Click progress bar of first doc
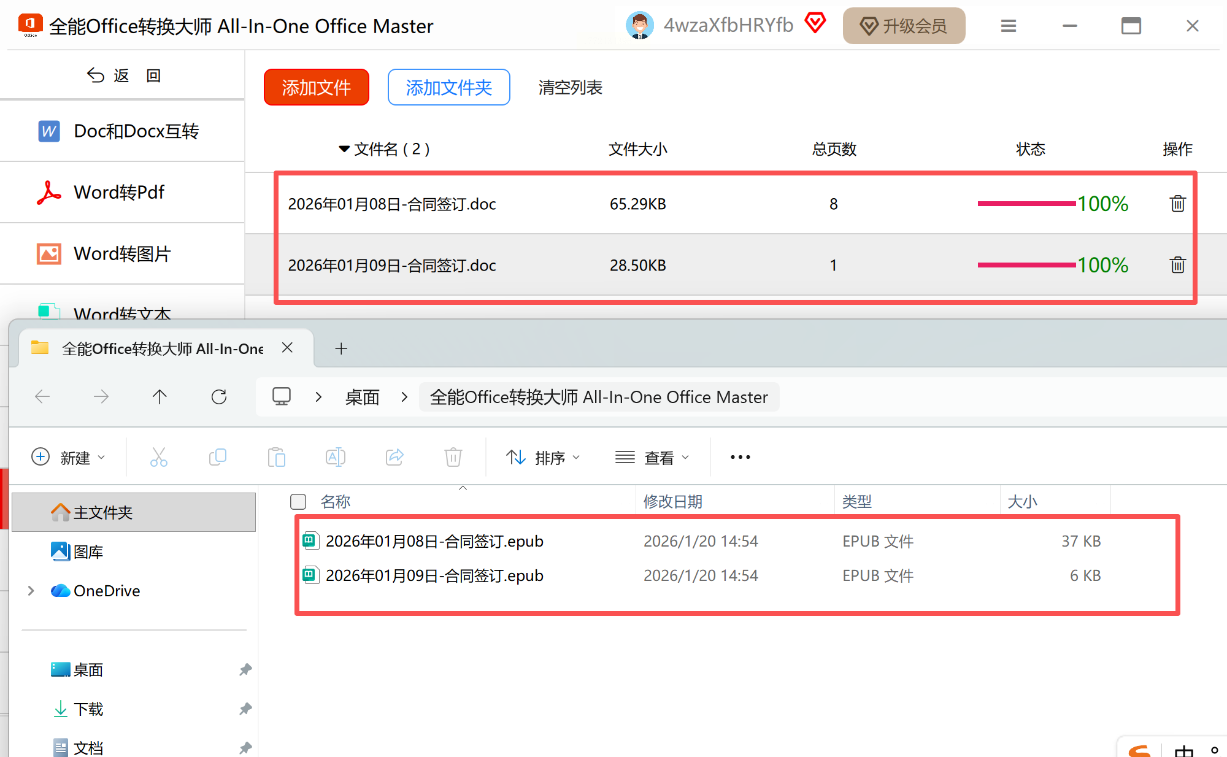 pyautogui.click(x=1026, y=204)
